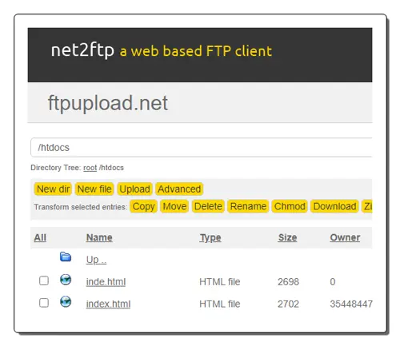Focus the /htdocs directory path field
400x346 pixels.
202,147
